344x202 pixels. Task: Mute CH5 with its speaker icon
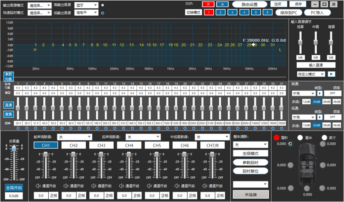click(149, 186)
